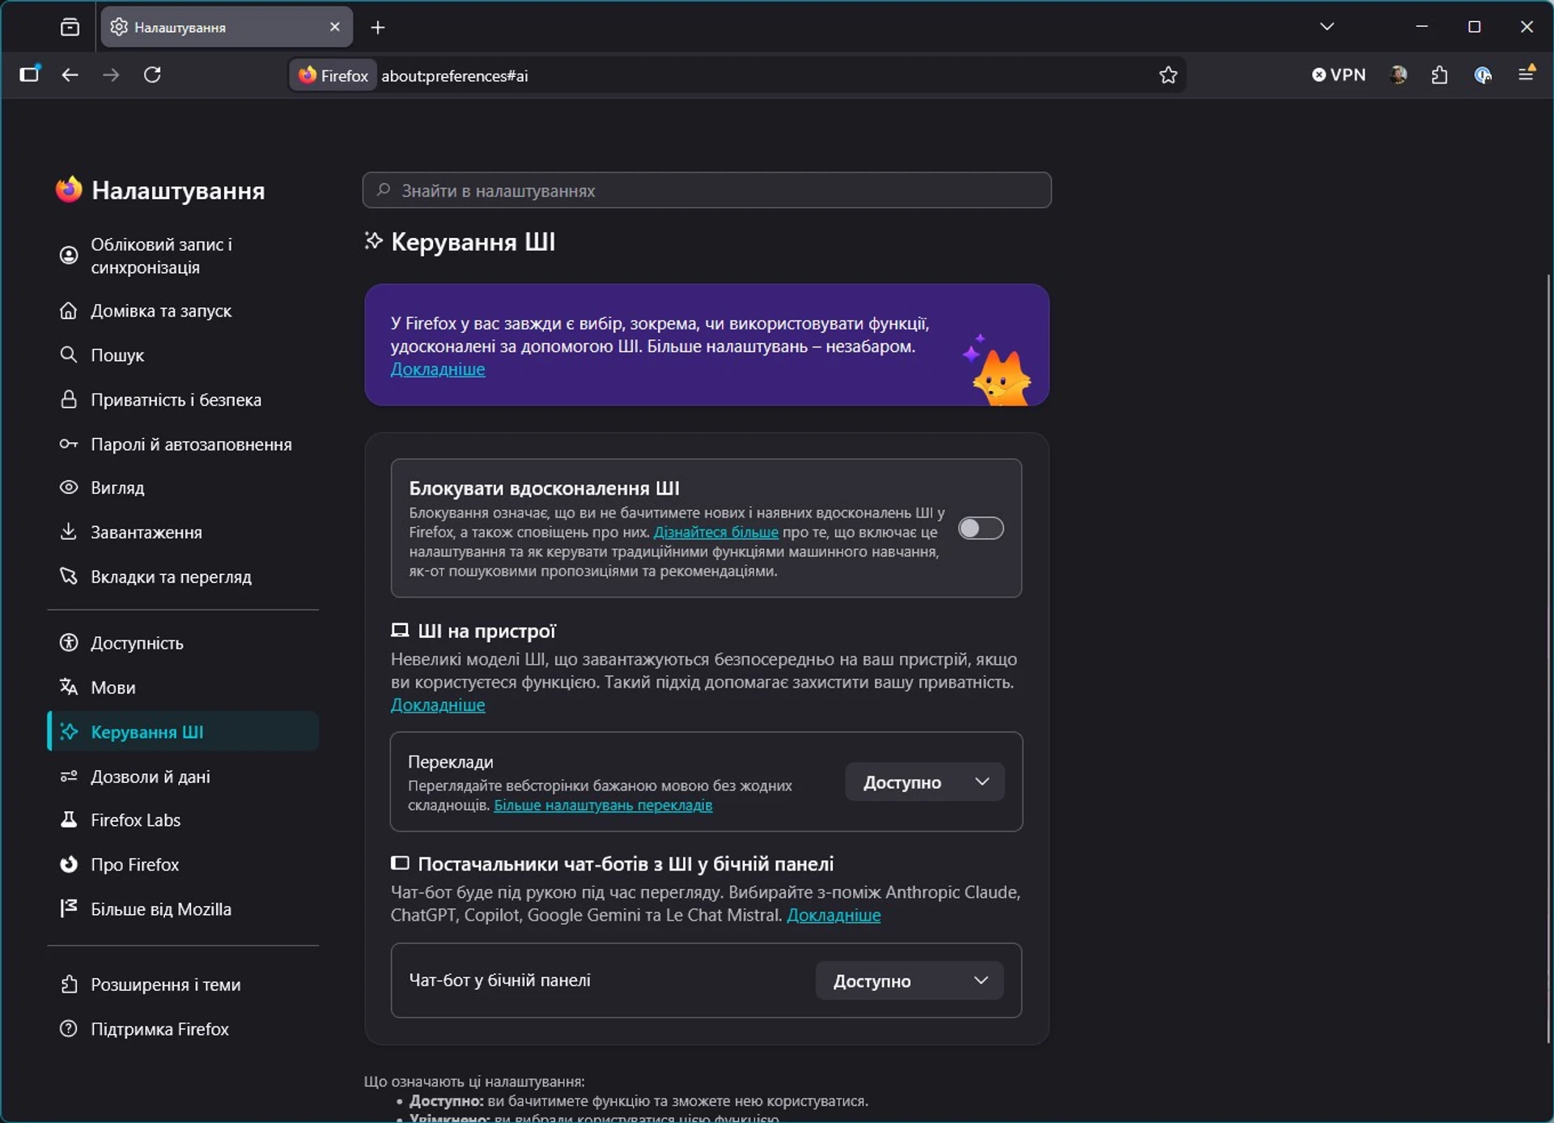Click the Блокувати вдосконалення ШІ title

click(544, 488)
